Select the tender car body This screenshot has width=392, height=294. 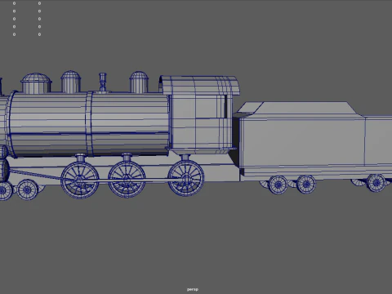(x=316, y=141)
